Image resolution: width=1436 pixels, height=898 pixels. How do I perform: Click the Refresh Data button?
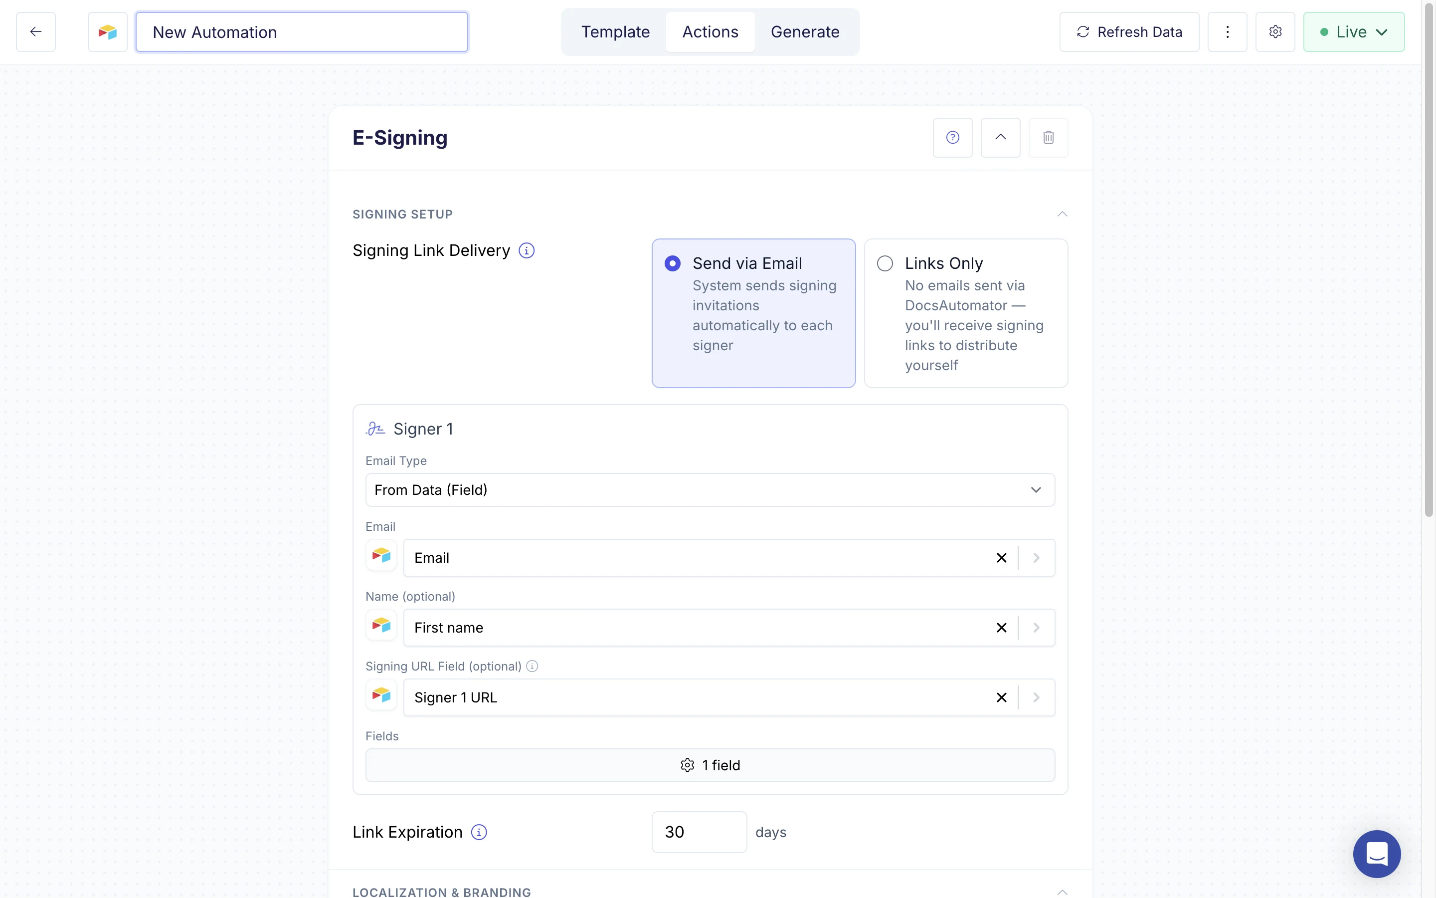[x=1129, y=32]
